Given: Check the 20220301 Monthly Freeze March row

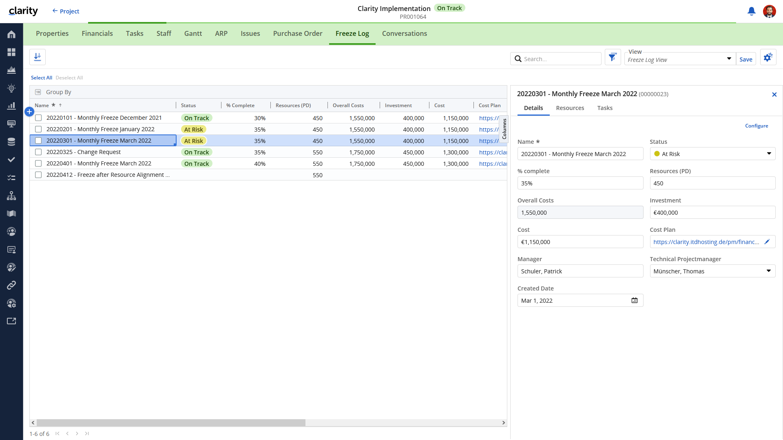Looking at the screenshot, I should (x=38, y=141).
